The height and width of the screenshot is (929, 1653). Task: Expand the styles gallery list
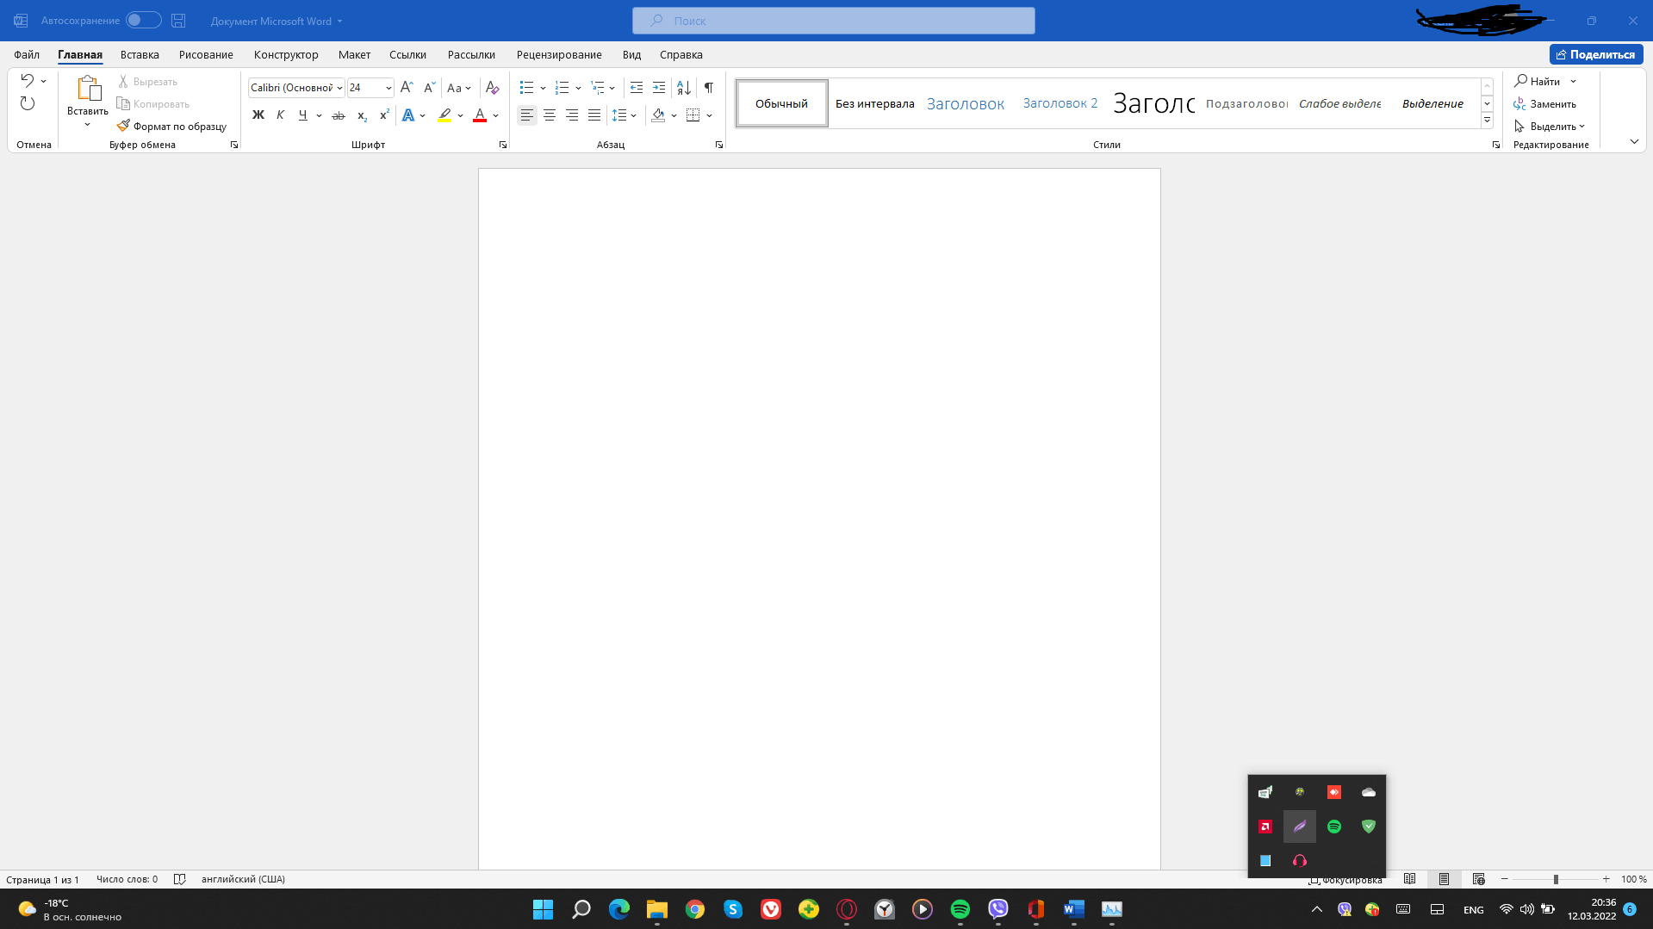coord(1487,121)
